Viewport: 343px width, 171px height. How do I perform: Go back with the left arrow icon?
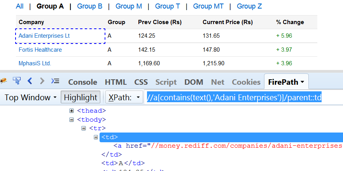30,81
